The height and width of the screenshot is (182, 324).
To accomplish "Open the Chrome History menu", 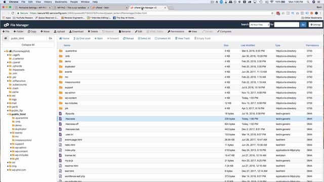I will point(48,2).
